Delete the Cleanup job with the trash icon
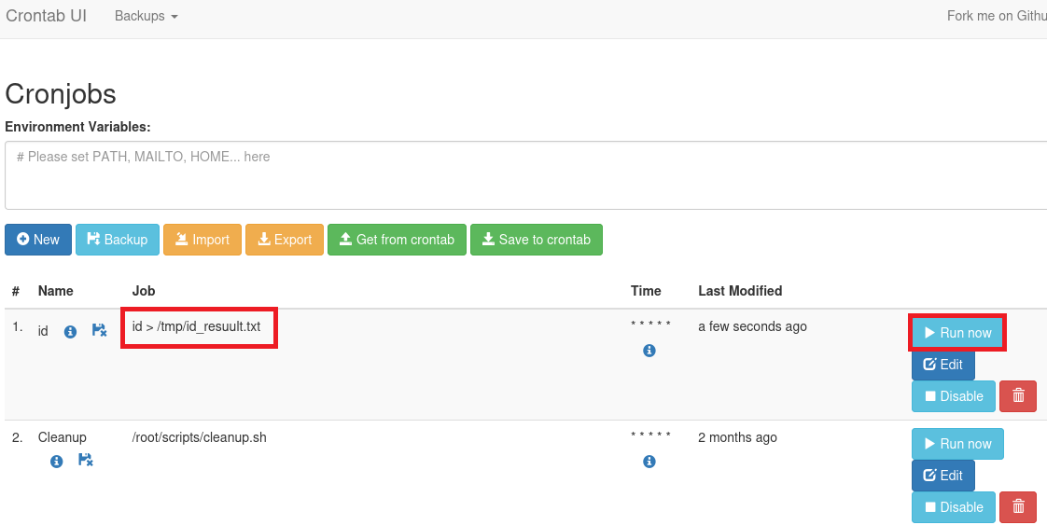The width and height of the screenshot is (1047, 525). 1017,507
